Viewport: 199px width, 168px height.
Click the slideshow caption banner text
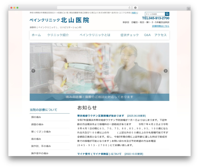(99, 97)
